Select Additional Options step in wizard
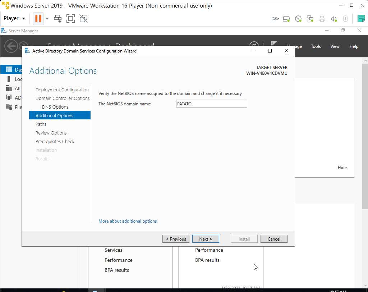The height and width of the screenshot is (292, 368). [x=60, y=115]
